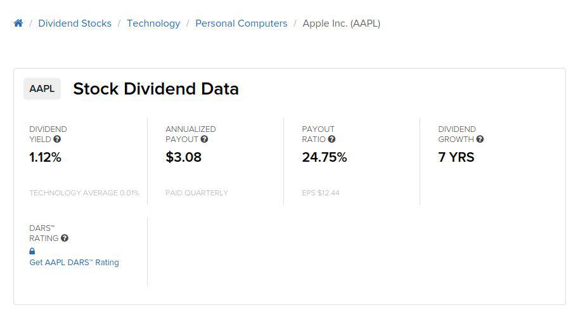This screenshot has height=314, width=578.
Task: Open the Payout Ratio help icon
Action: click(x=331, y=139)
